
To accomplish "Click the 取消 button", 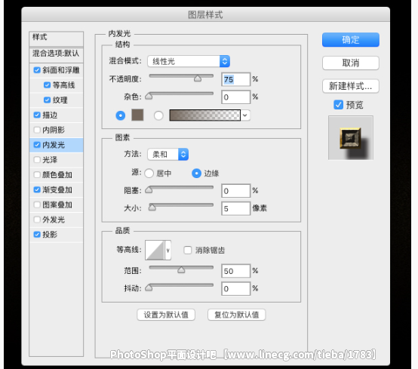I will tap(351, 63).
